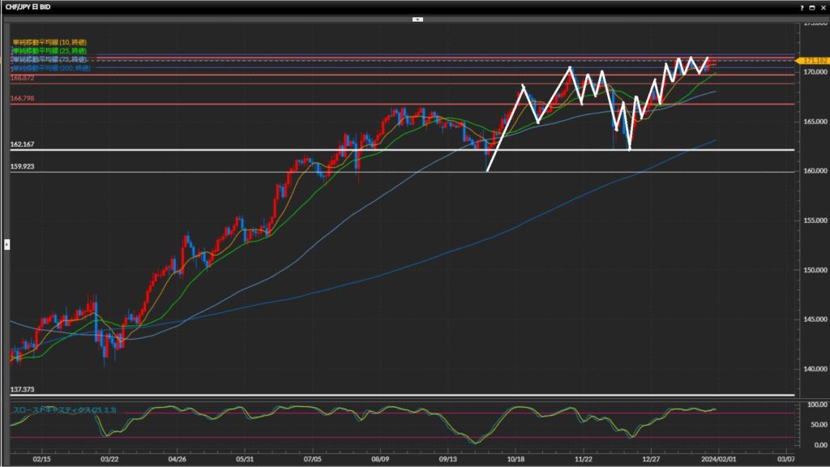Click the 150.000 price axis label
This screenshot has height=467, width=830.
coord(811,269)
